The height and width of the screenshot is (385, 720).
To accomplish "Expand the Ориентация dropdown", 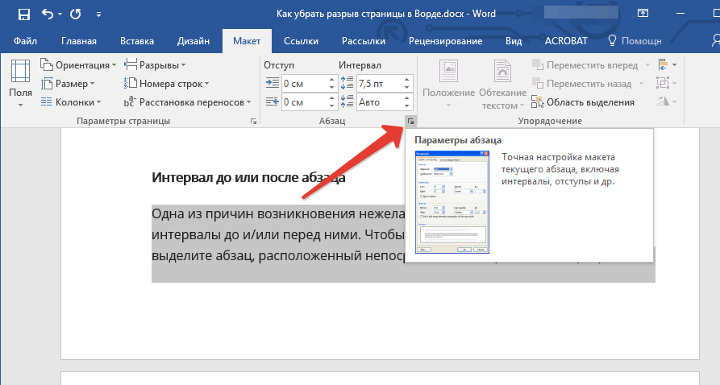I will tap(78, 65).
